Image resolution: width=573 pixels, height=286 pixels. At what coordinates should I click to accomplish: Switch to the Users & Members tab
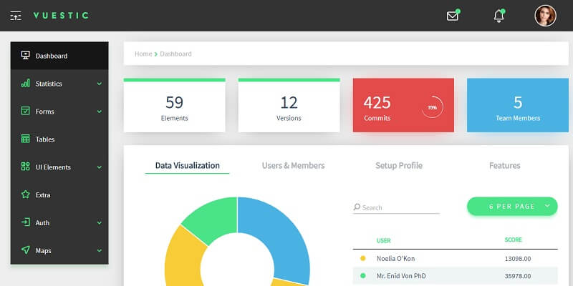tap(293, 166)
